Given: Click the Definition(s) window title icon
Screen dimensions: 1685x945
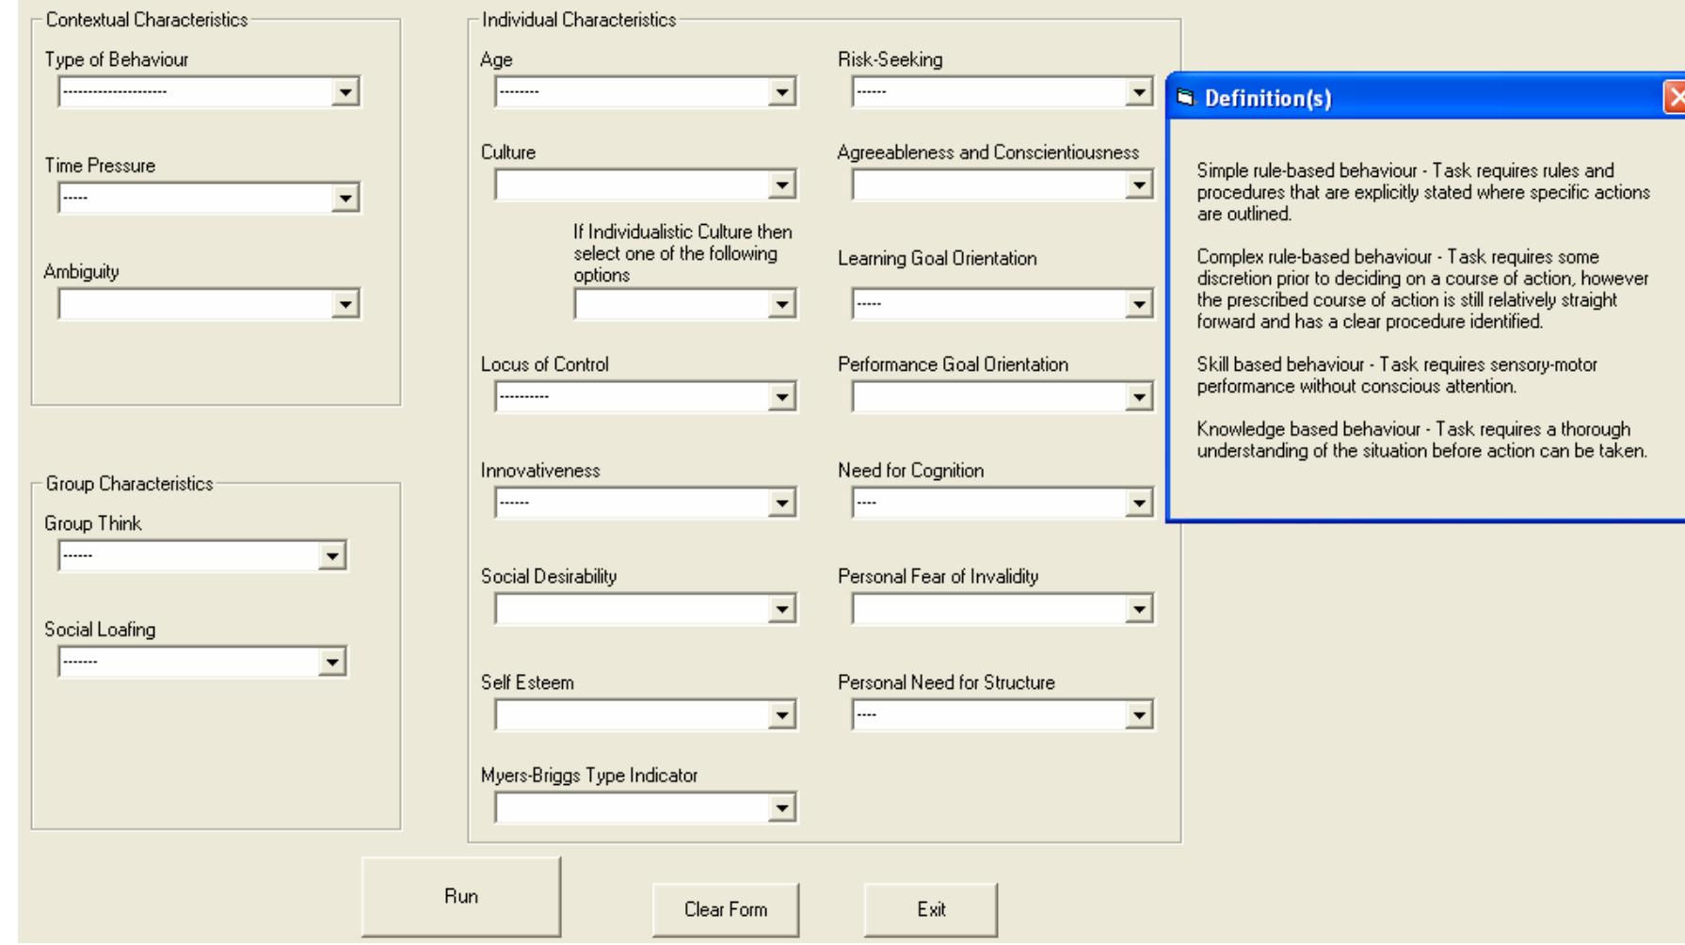Looking at the screenshot, I should pos(1185,99).
